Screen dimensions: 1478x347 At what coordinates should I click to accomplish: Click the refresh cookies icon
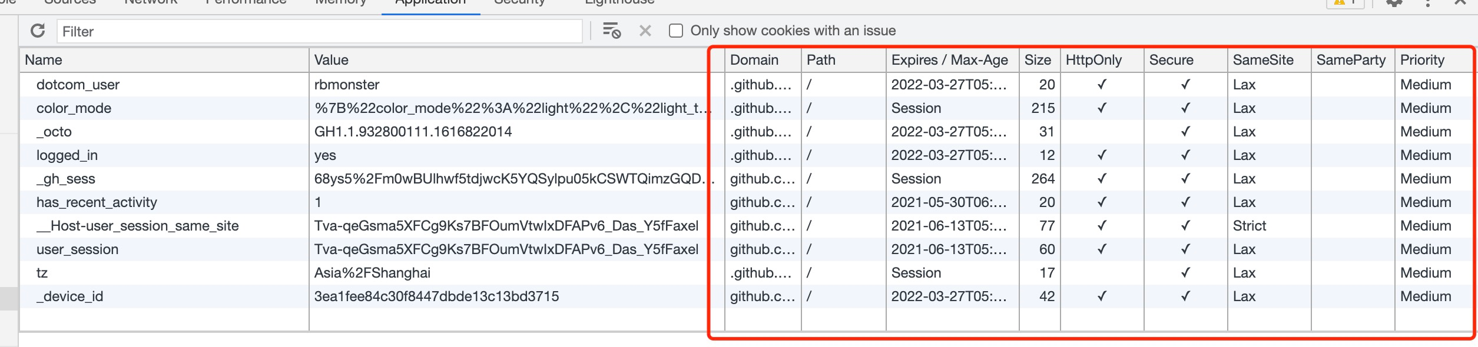tap(38, 31)
